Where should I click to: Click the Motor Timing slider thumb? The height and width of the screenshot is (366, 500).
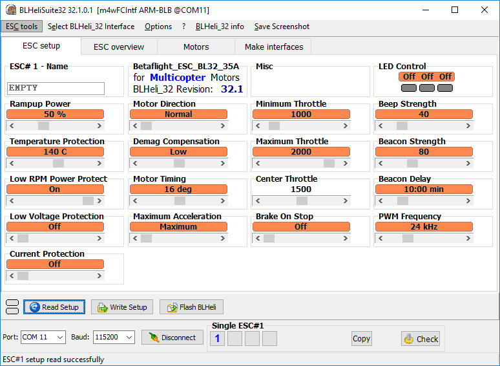coord(180,200)
